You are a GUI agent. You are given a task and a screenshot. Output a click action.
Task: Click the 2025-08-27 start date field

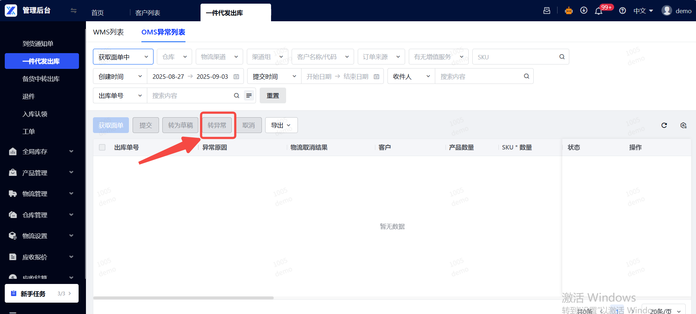coord(168,77)
